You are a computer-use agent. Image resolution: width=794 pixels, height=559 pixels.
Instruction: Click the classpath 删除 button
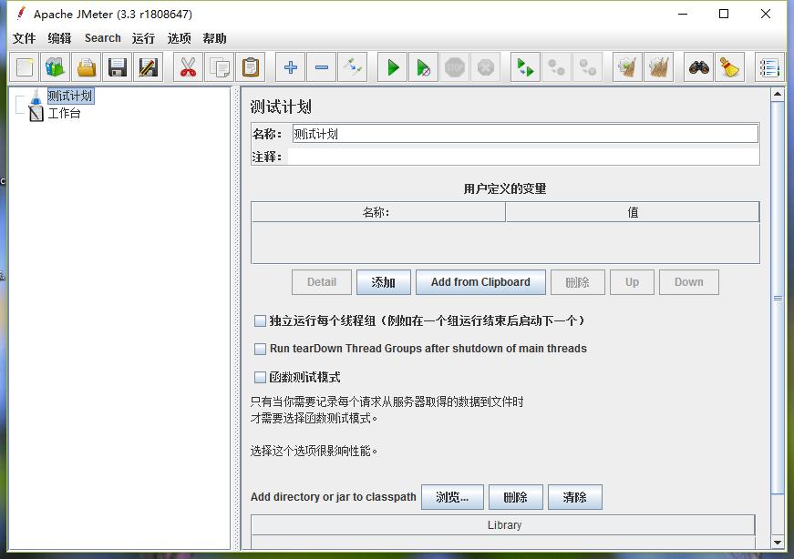point(515,497)
